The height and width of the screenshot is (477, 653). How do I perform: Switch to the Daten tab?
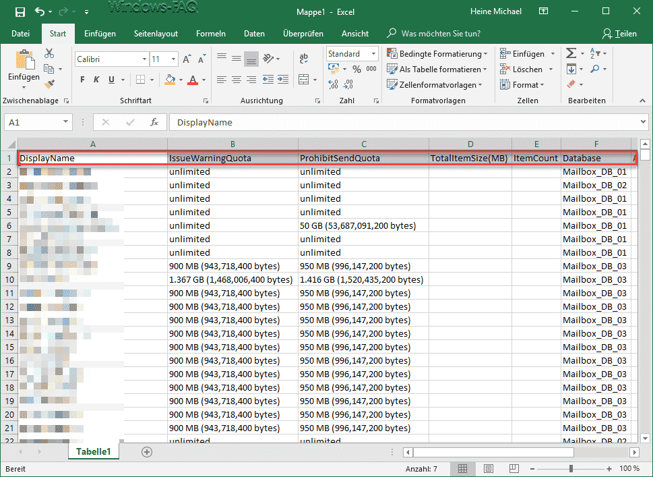click(254, 34)
